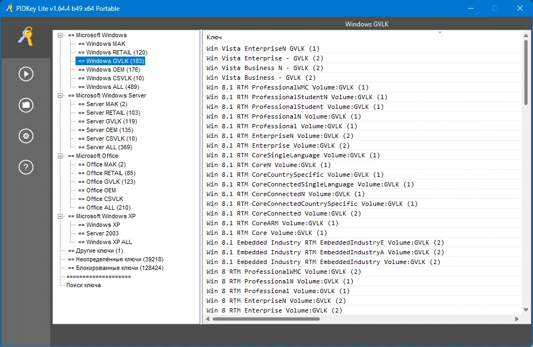Viewport: 533px width, 347px height.
Task: Click the PIDKey keys logo in sidebar
Action: coord(26,36)
